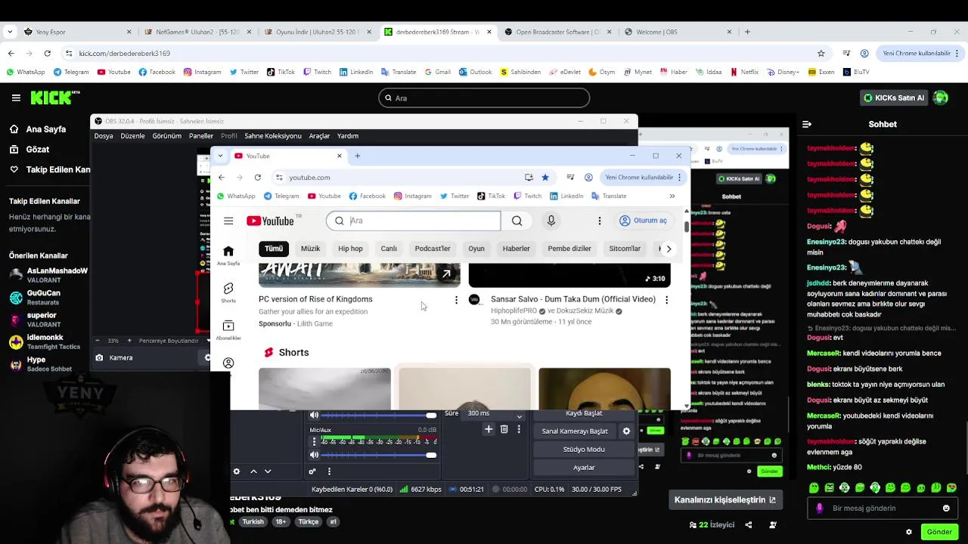Viewport: 968px width, 544px height.
Task: Select the Tümü filter chip on YouTube
Action: click(x=274, y=249)
